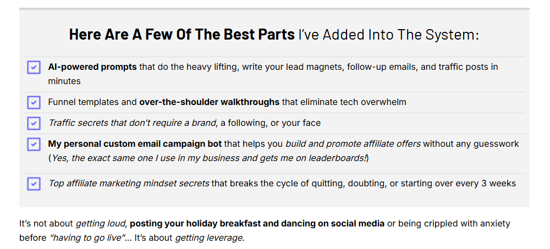Click the "Funnel templates and" text
Screen dimensions: 550x249
click(x=92, y=102)
